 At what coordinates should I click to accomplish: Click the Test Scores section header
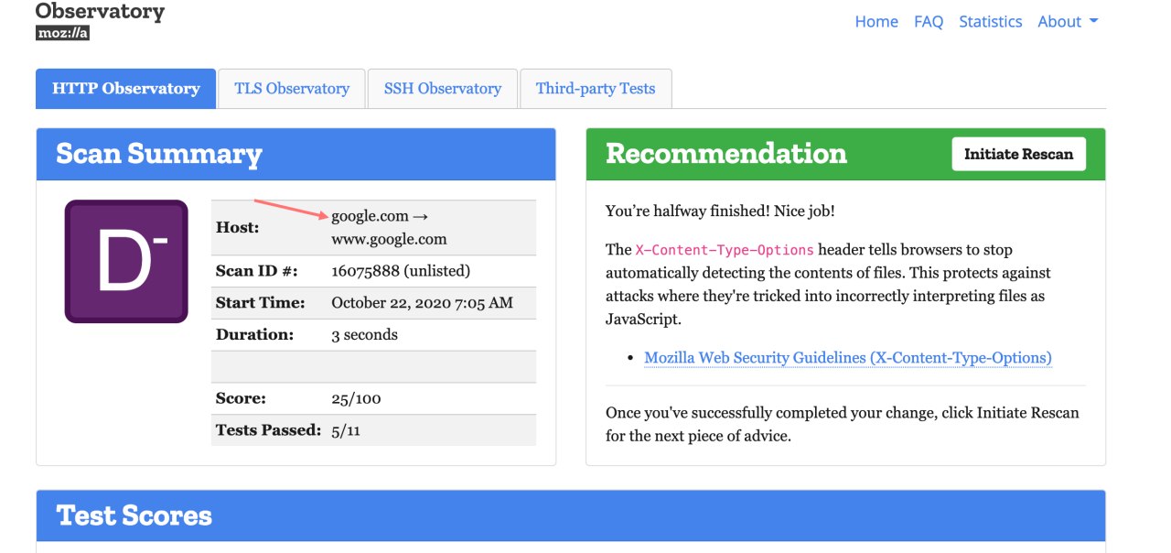pyautogui.click(x=134, y=515)
